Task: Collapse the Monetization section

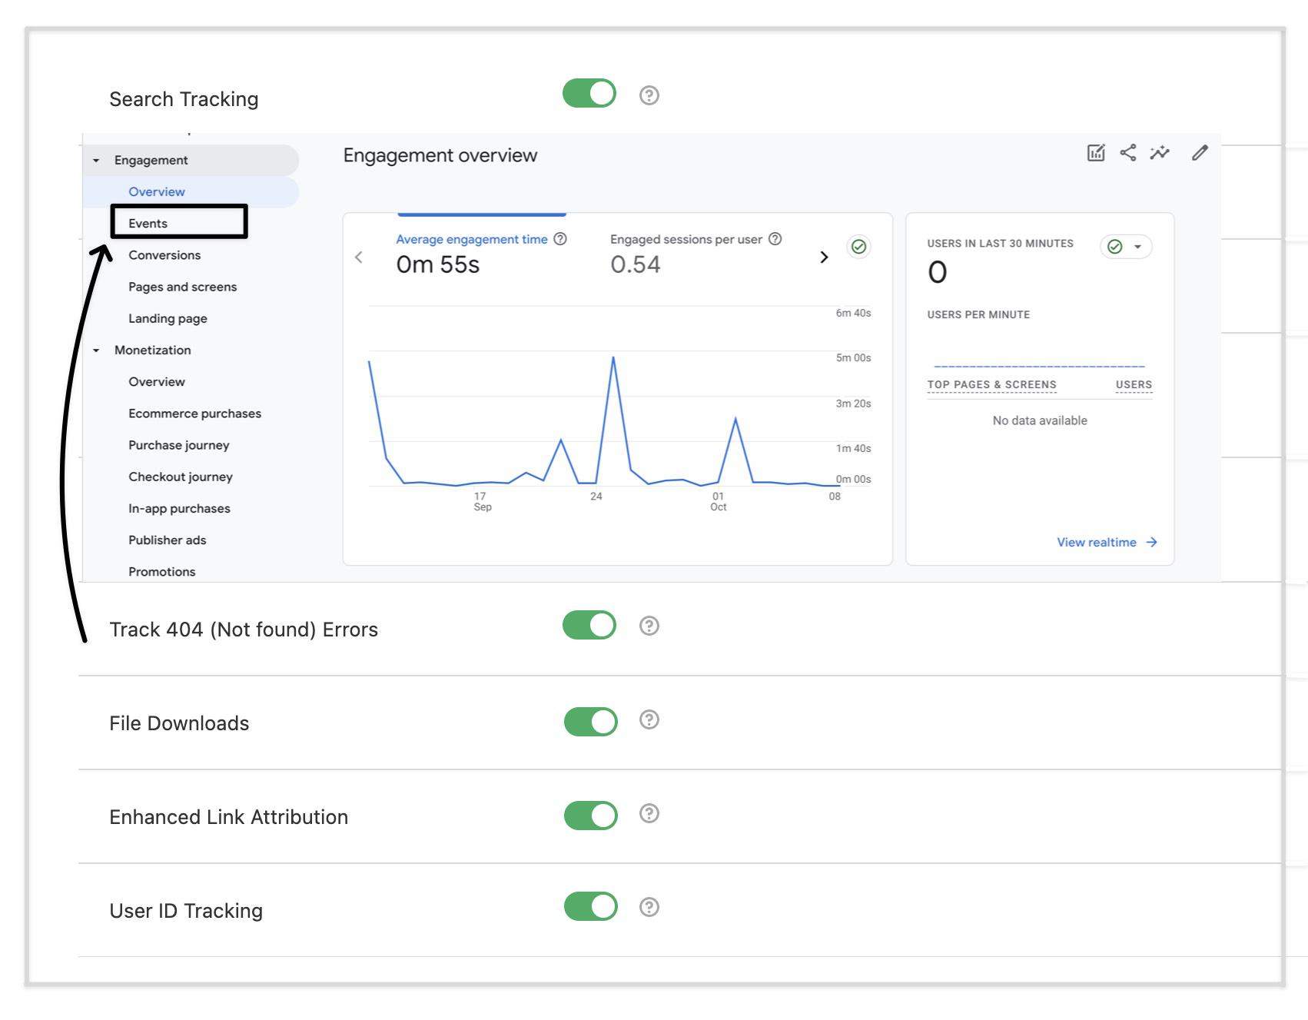Action: pyautogui.click(x=96, y=351)
